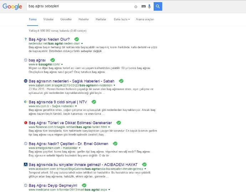Click green checkmark next to Dr. Emel Gökmen title
Screen dimensions: 246x192
[x=115, y=144]
